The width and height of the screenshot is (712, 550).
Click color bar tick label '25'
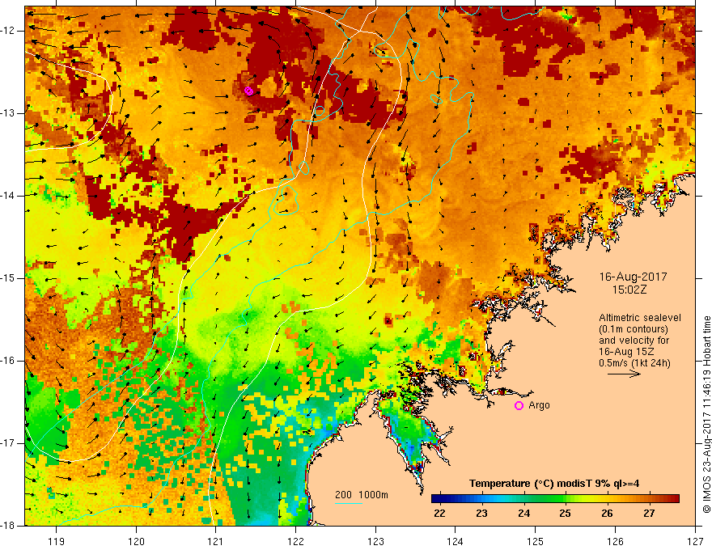click(565, 514)
